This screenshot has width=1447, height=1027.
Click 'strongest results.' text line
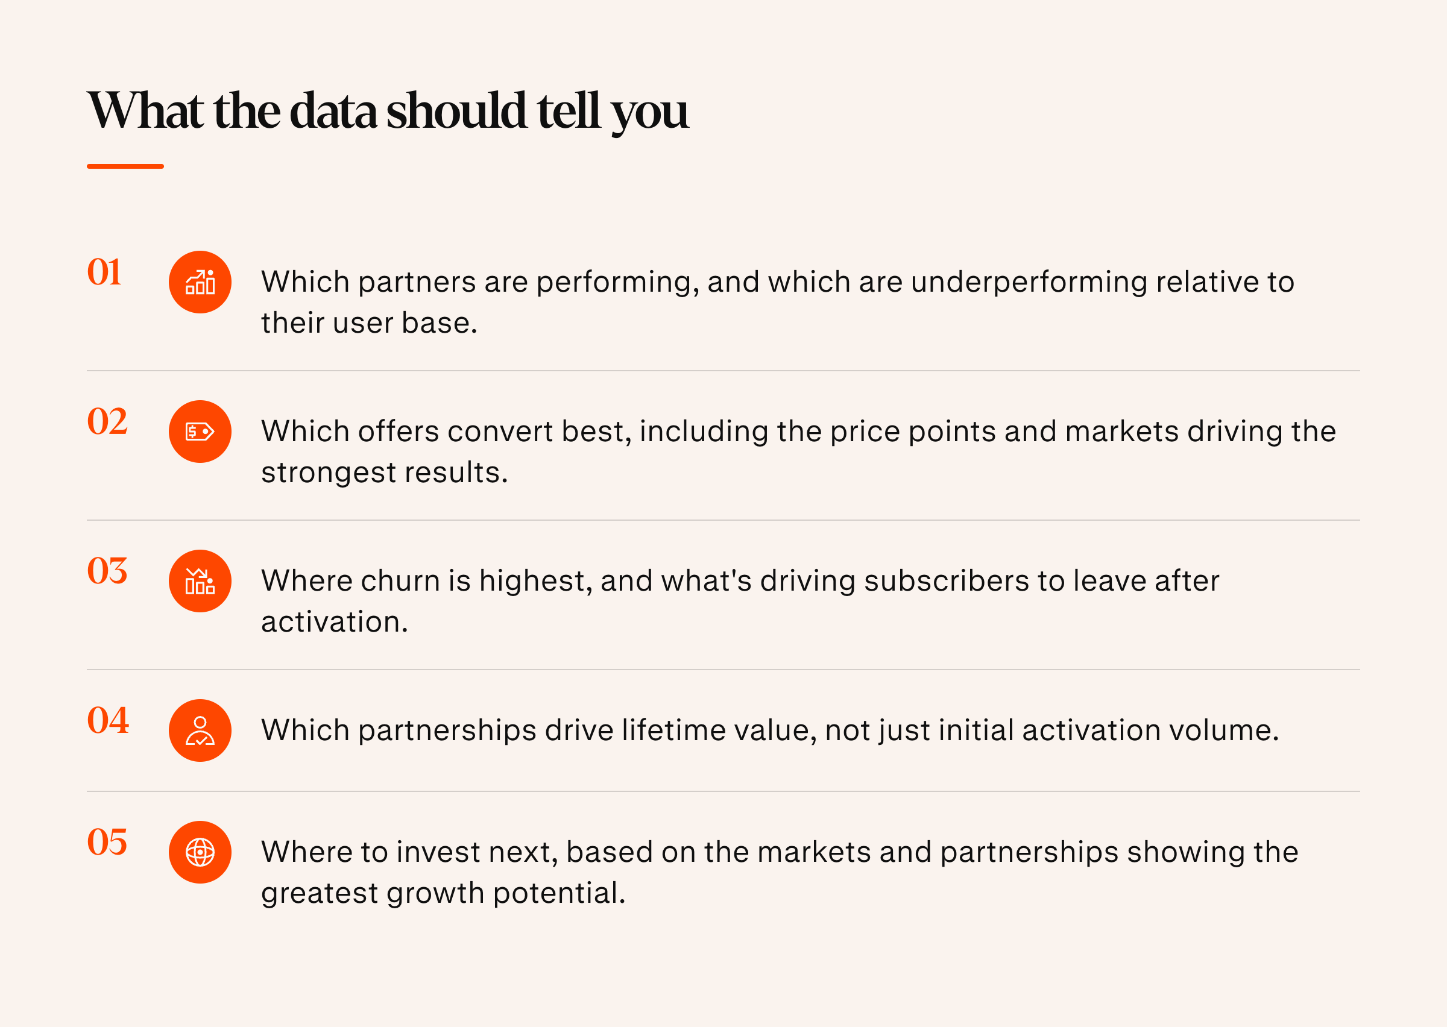click(x=385, y=473)
